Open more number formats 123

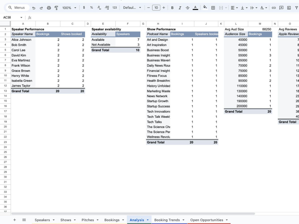[115, 8]
